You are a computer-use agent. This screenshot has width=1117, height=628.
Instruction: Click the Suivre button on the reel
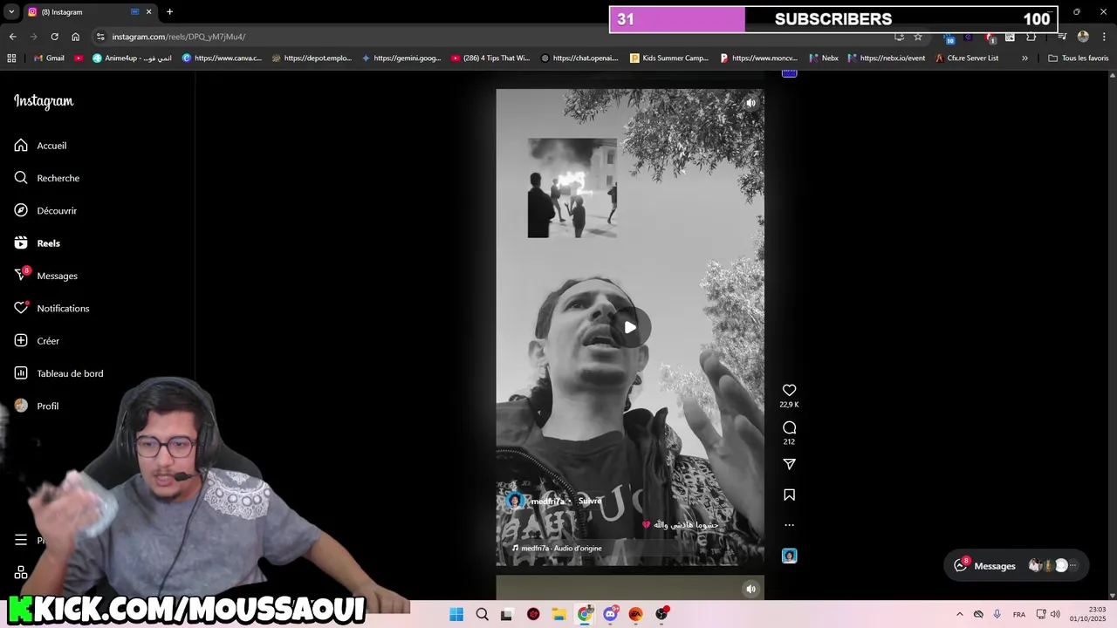(x=590, y=502)
